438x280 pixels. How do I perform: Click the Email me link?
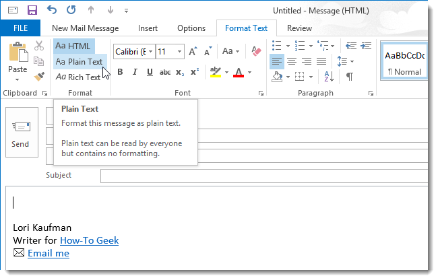click(49, 253)
